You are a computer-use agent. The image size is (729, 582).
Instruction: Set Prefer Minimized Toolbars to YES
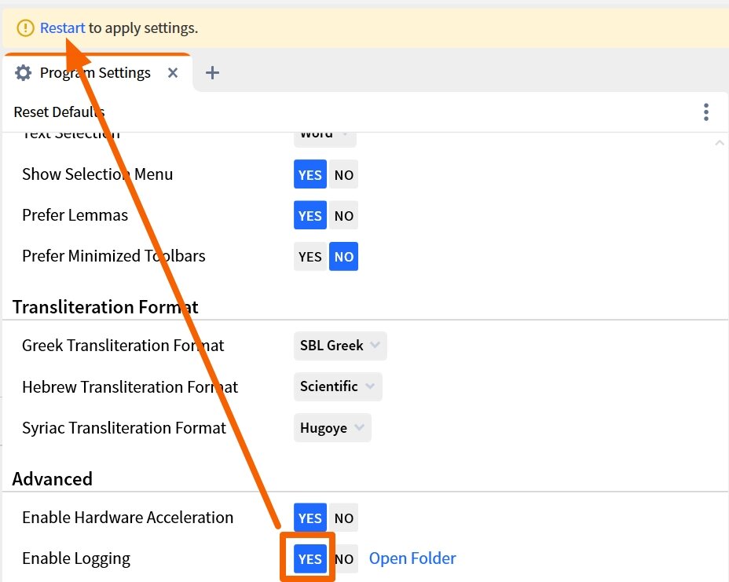click(310, 257)
